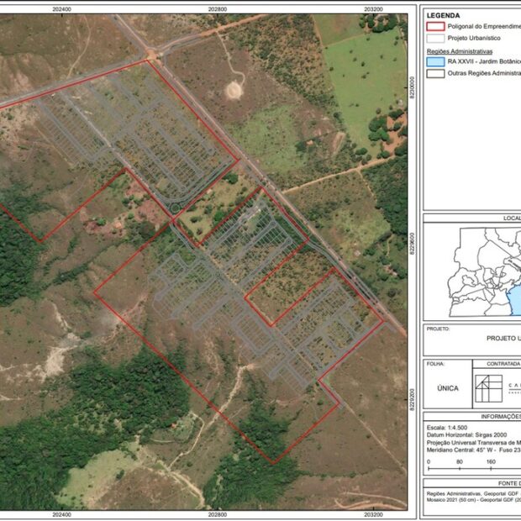Click the Outras Regiões Administrativas legend box
This screenshot has height=521, width=521.
click(x=435, y=73)
